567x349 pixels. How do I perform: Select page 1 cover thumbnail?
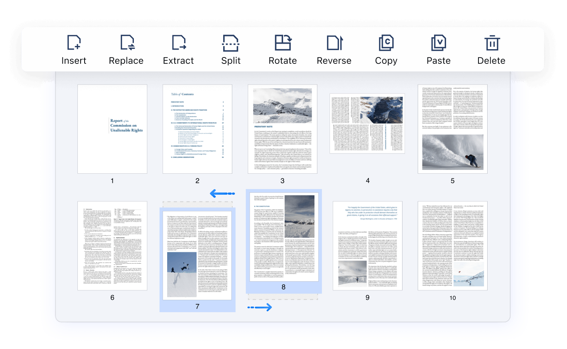coord(112,129)
